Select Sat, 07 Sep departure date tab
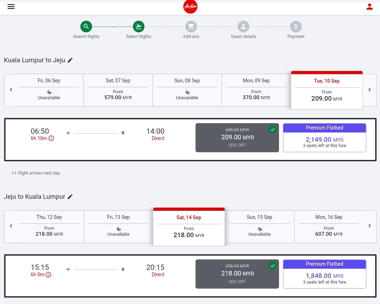This screenshot has width=380, height=304. [x=118, y=90]
